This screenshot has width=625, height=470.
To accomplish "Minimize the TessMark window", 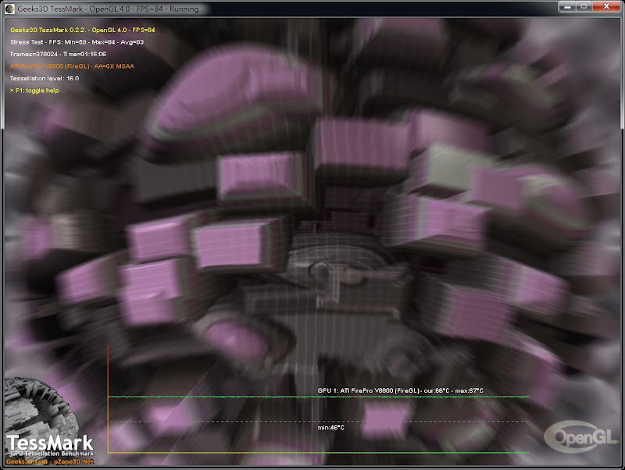I will (567, 6).
